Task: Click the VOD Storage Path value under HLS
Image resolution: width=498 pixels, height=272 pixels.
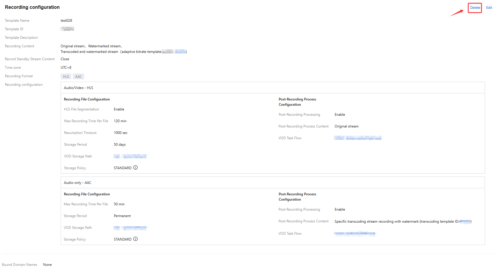Action: pyautogui.click(x=130, y=156)
